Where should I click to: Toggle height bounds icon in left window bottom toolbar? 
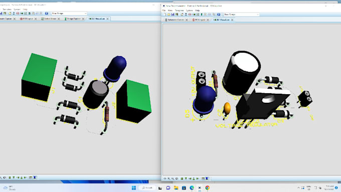(x=31, y=177)
